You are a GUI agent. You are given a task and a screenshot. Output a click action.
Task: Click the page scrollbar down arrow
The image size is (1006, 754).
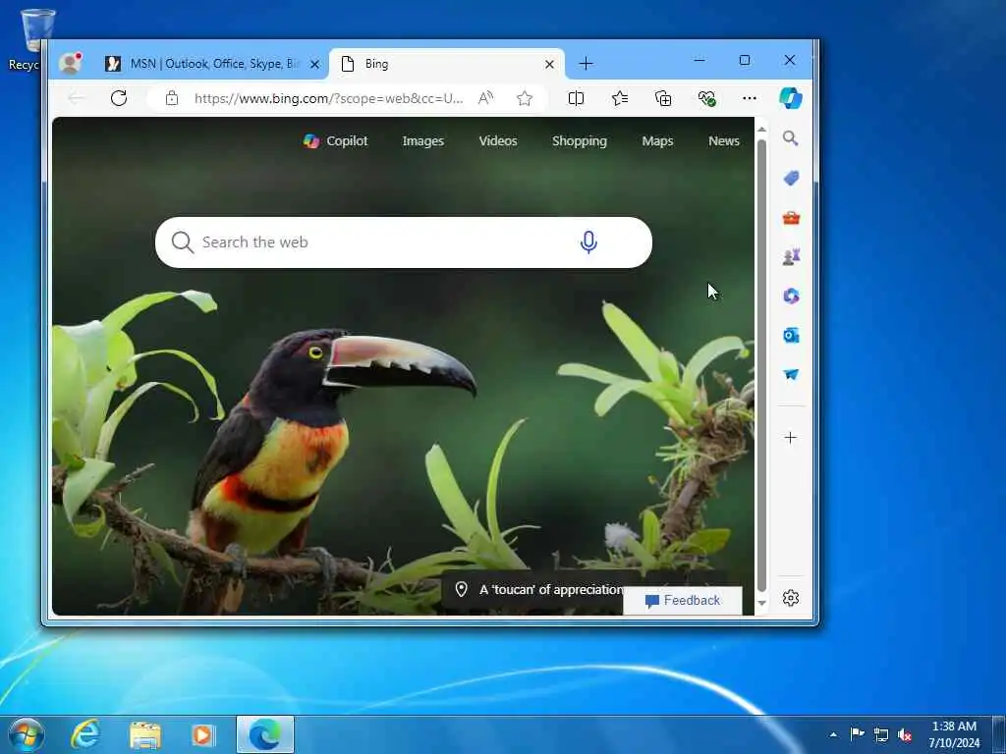coord(761,604)
